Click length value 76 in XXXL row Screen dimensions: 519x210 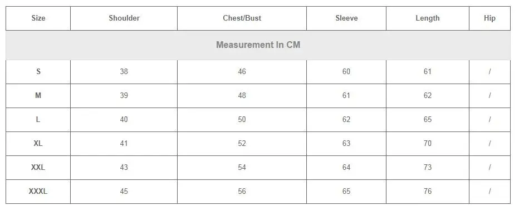point(428,192)
